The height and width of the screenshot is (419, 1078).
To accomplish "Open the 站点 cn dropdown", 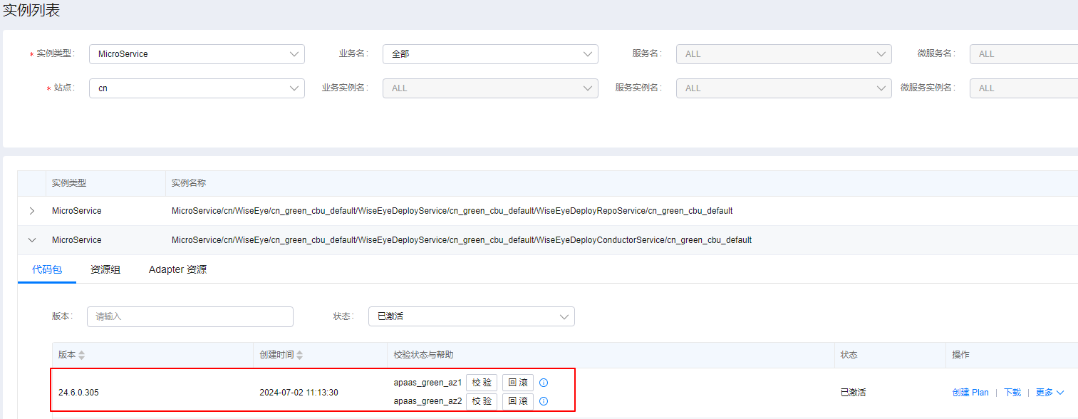I will [x=197, y=88].
